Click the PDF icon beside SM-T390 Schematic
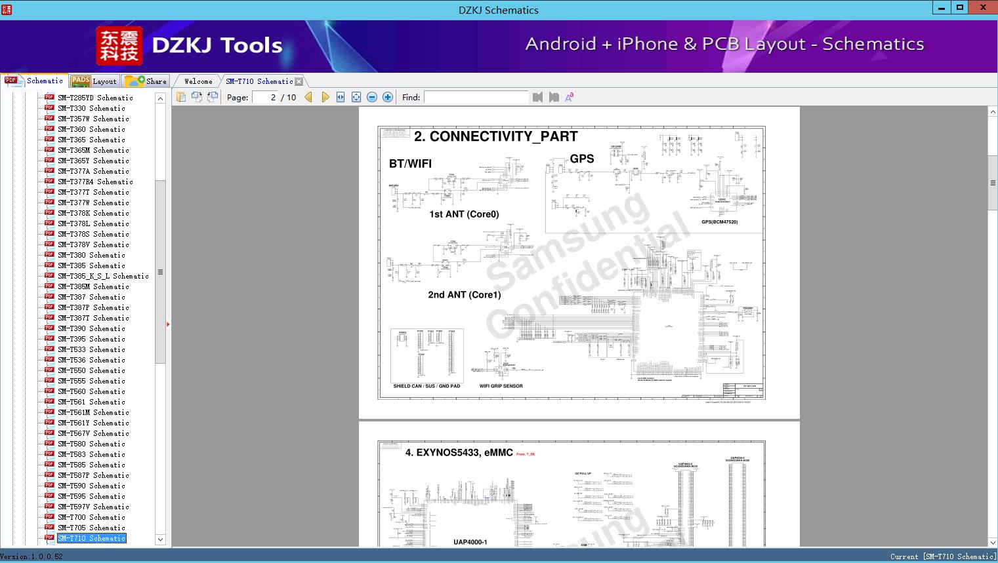The image size is (998, 563). pyautogui.click(x=49, y=328)
